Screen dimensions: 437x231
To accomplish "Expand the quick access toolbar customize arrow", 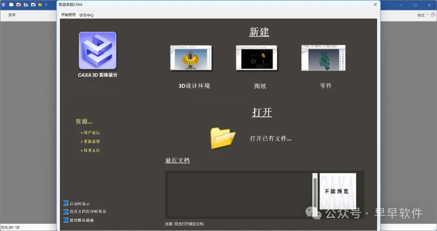I will [46, 5].
